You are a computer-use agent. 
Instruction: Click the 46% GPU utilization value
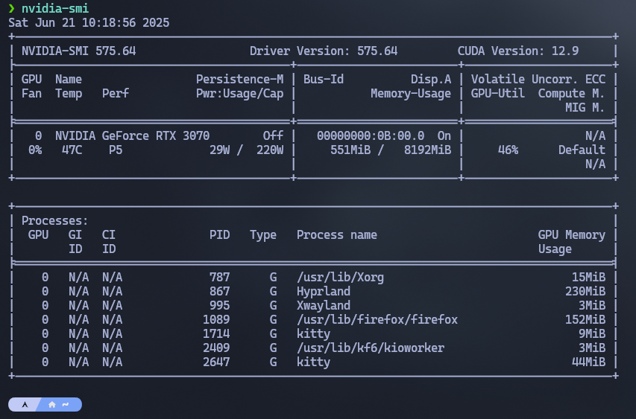(508, 150)
